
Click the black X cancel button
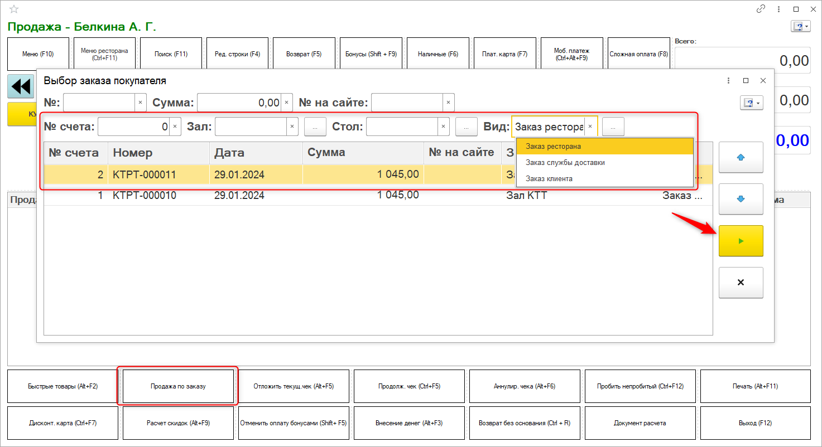click(741, 283)
